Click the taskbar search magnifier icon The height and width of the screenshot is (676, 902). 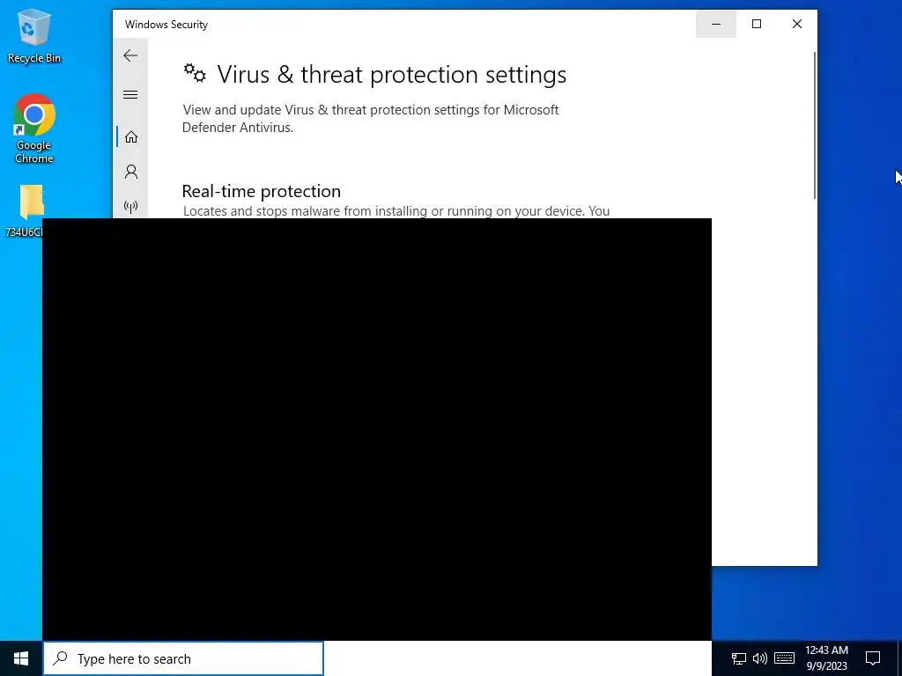tap(60, 658)
